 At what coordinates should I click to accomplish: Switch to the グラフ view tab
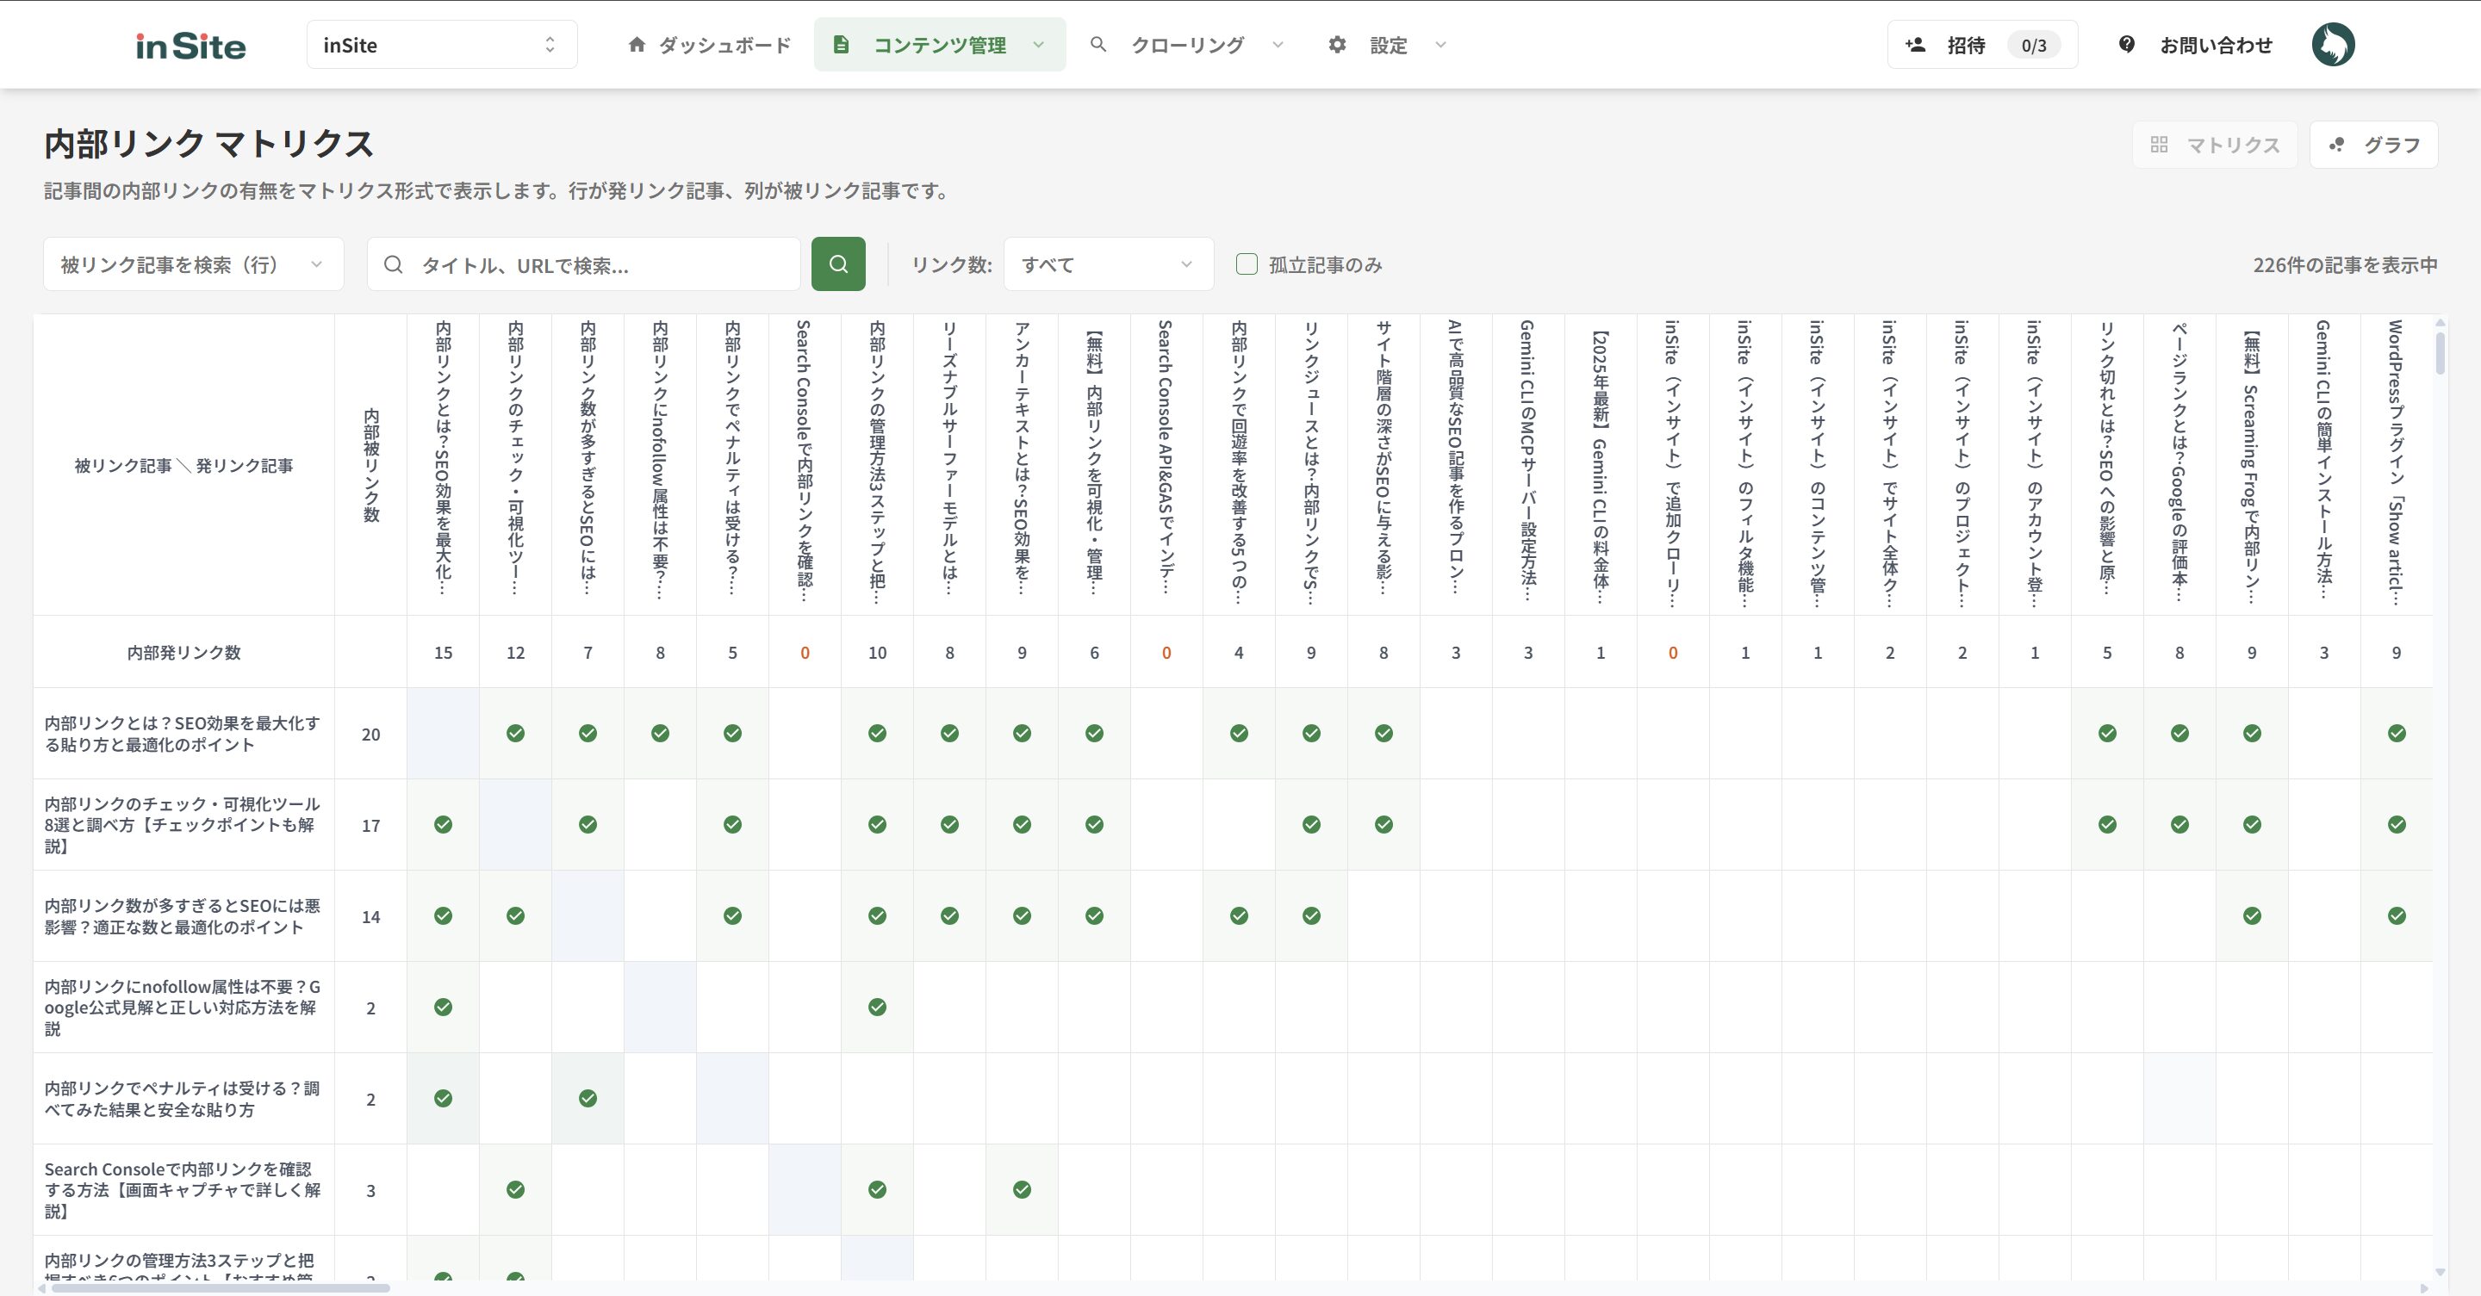(2374, 145)
